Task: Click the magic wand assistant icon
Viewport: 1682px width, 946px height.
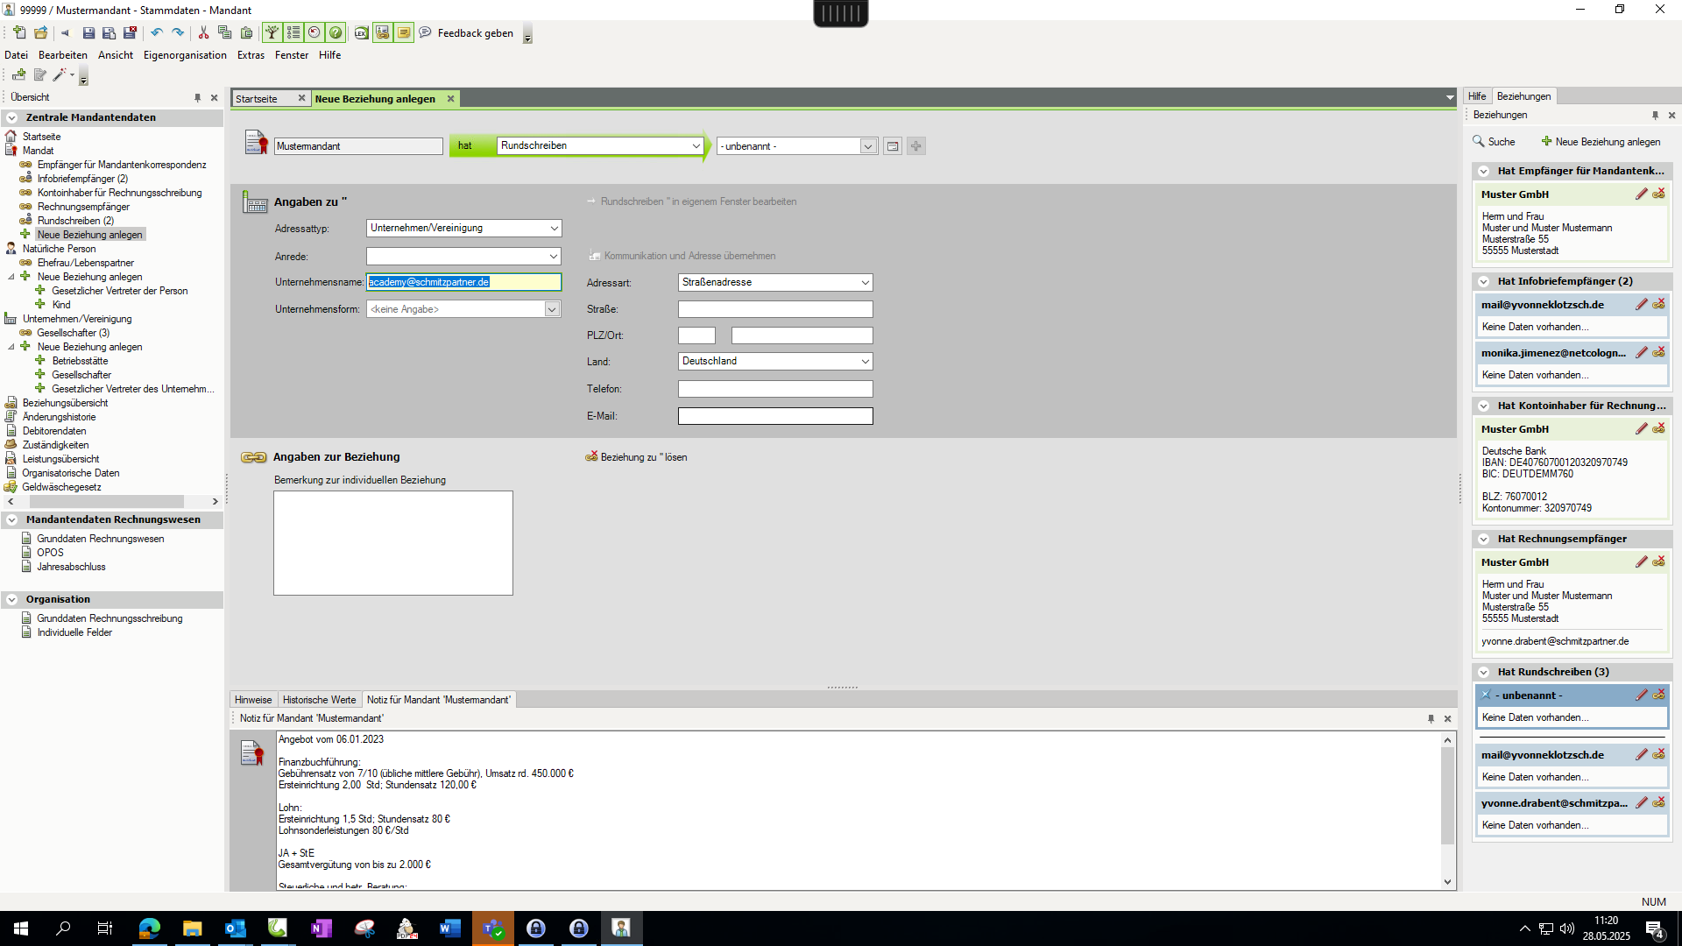Action: (60, 75)
